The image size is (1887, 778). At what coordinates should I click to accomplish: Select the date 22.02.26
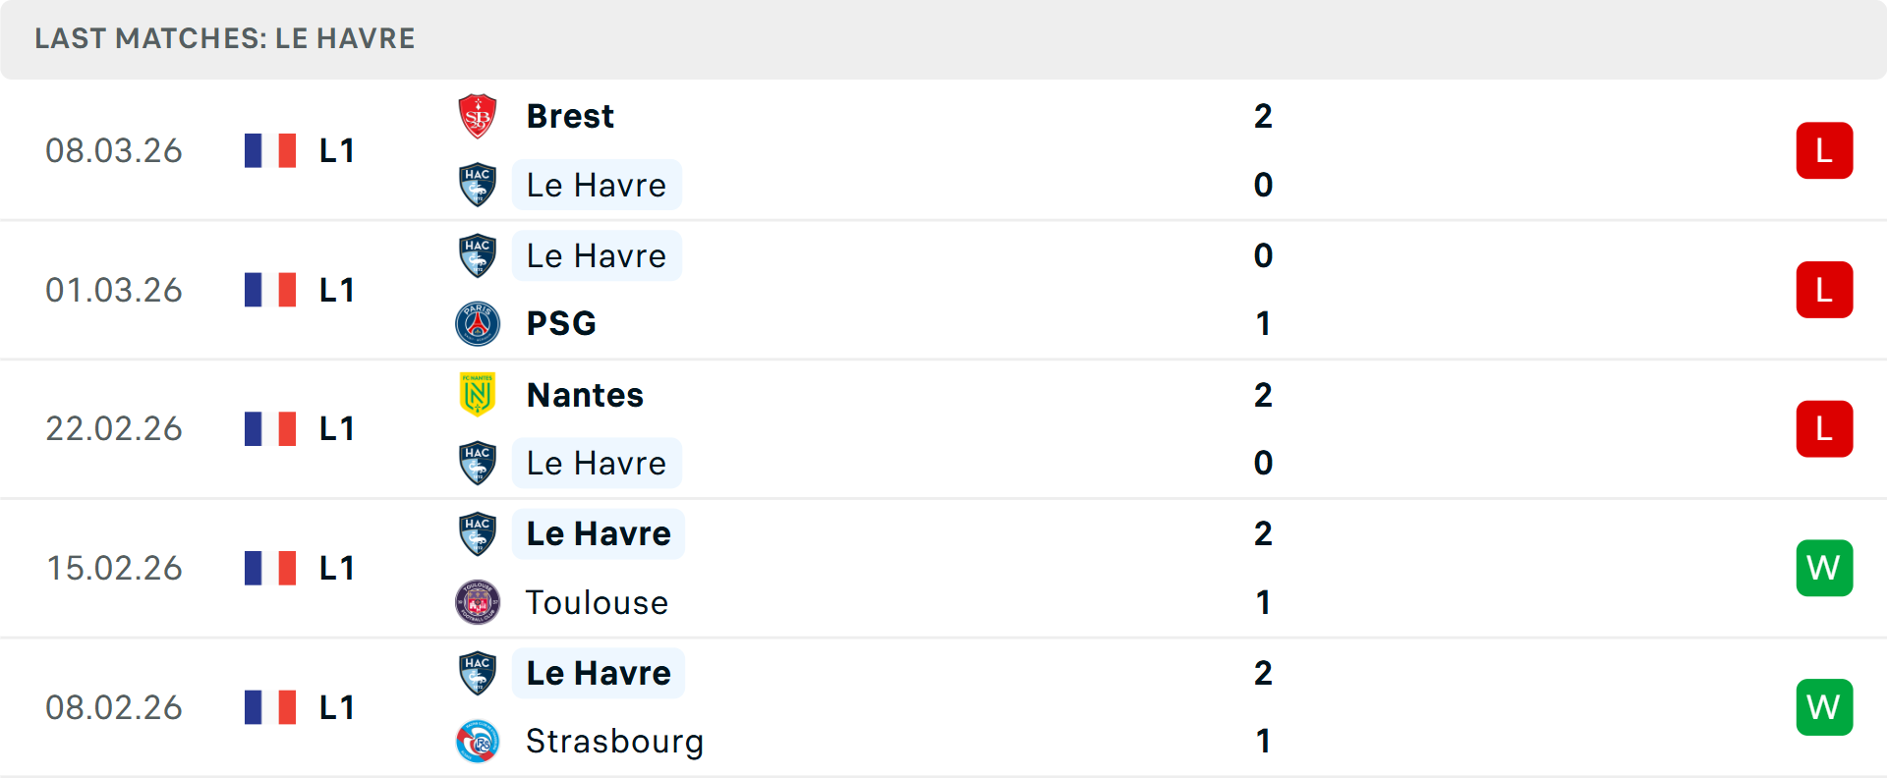pyautogui.click(x=114, y=428)
